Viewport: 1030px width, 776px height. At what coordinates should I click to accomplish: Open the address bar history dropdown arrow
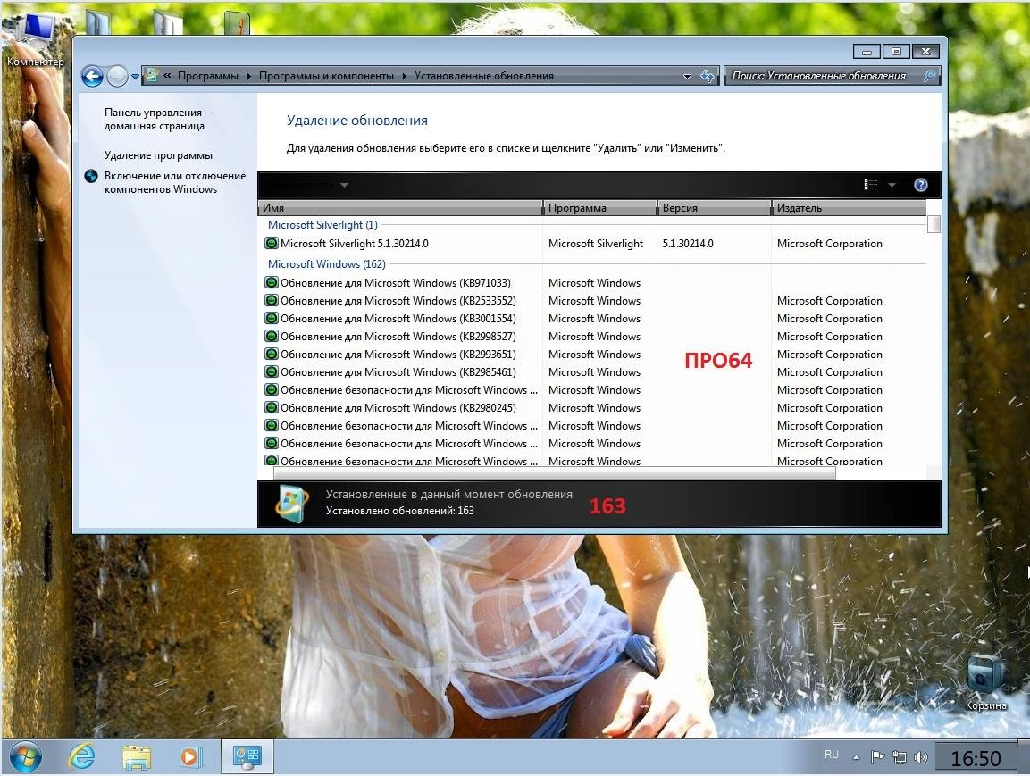(x=687, y=76)
